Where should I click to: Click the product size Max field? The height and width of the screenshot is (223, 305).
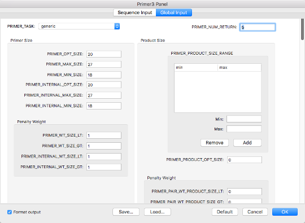(x=244, y=129)
